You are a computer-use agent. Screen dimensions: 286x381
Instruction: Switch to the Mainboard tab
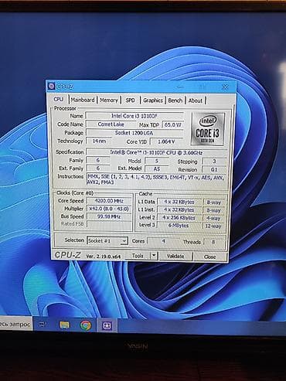(x=83, y=100)
